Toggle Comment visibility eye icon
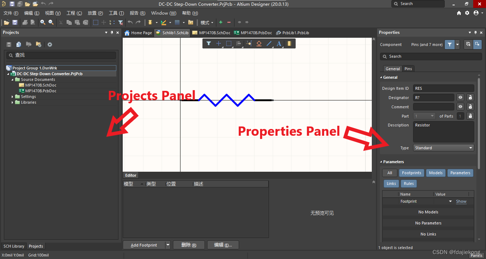The height and width of the screenshot is (259, 486). click(x=460, y=107)
